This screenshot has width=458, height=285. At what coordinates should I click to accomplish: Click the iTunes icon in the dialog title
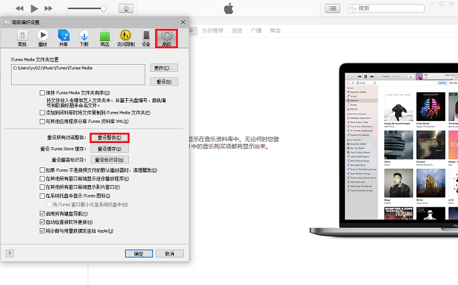click(7, 22)
